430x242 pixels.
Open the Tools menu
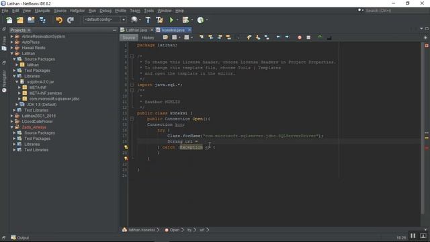[148, 11]
